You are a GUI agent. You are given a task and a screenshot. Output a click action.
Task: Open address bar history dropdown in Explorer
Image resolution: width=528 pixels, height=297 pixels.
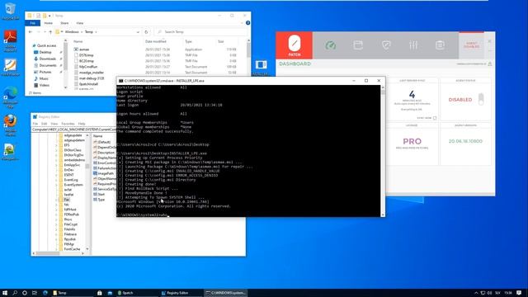point(138,31)
